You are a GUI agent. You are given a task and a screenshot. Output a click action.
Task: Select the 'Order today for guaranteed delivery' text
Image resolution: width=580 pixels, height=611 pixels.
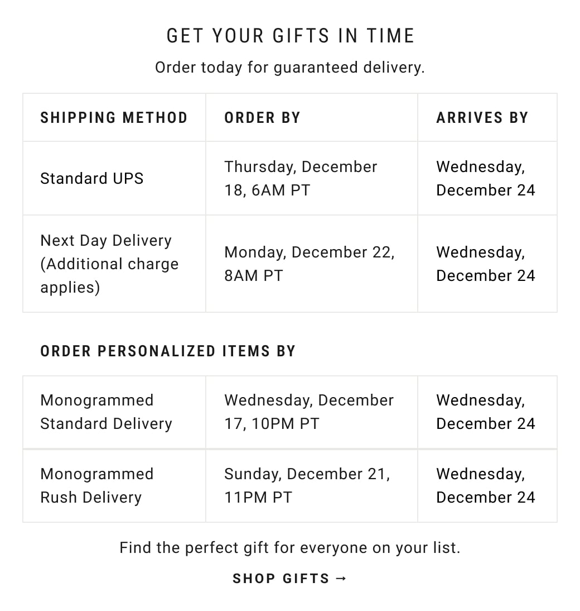(290, 68)
